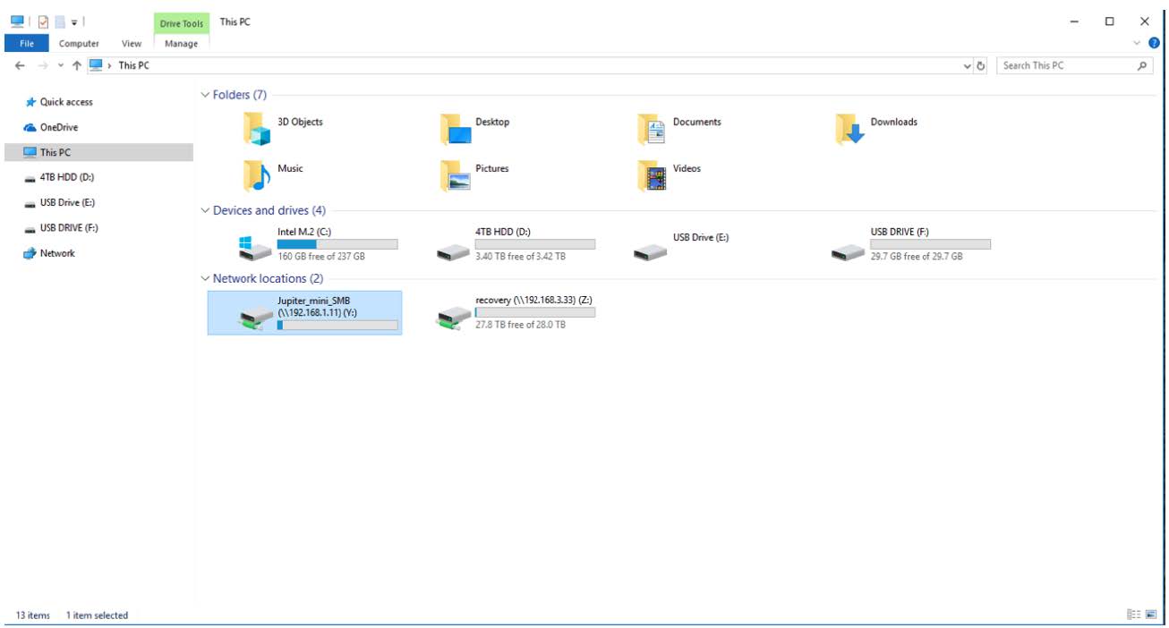Open the File menu

coord(27,43)
